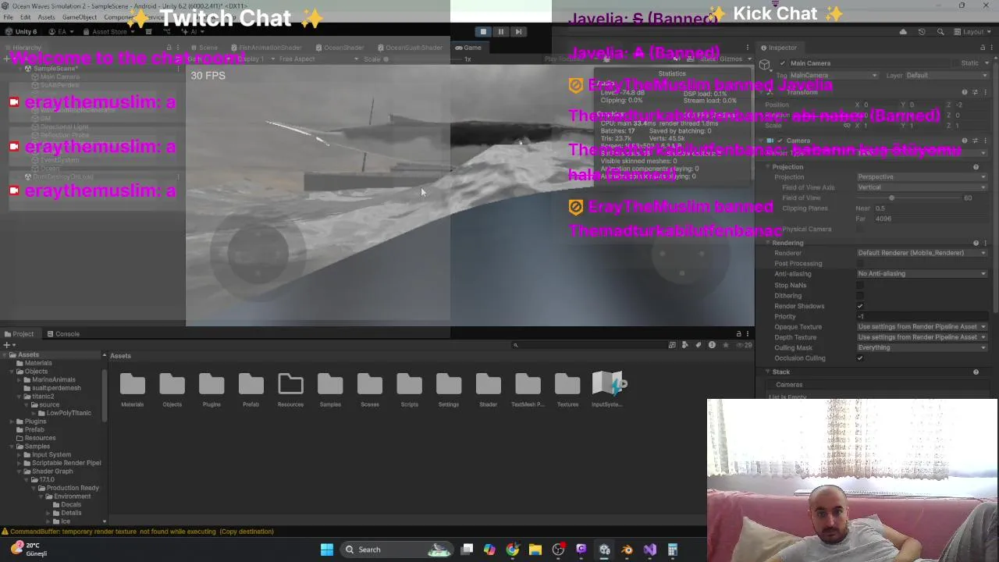Open the Console tab

[62, 334]
